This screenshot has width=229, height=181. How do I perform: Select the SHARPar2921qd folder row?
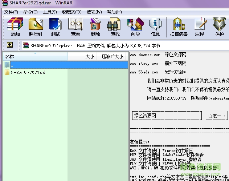tap(65, 72)
